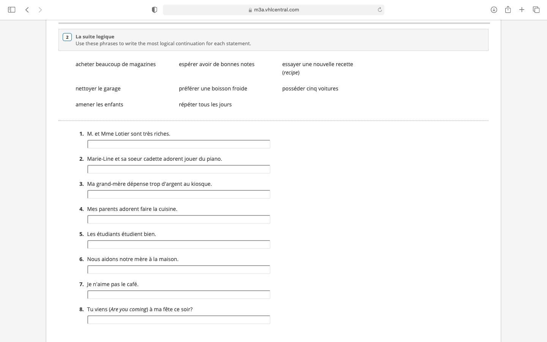
Task: Select phrase 'essayer une nouvelle recette'
Action: click(x=318, y=64)
